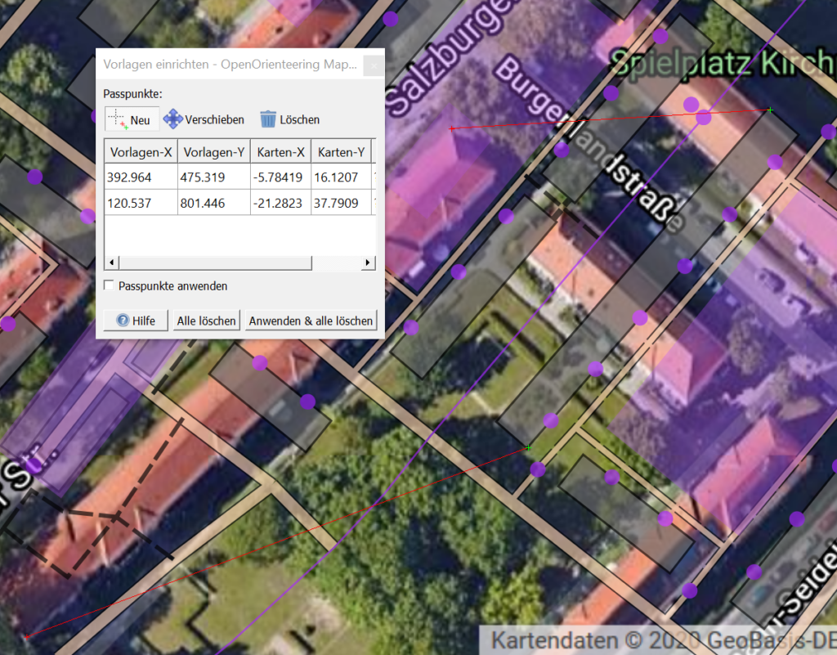Open Hilfe for template adjustment
837x655 pixels.
135,321
